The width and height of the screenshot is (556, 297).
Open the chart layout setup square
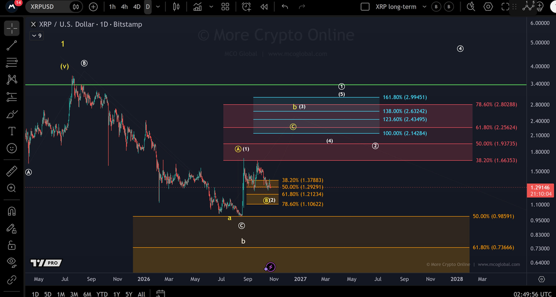coord(365,7)
